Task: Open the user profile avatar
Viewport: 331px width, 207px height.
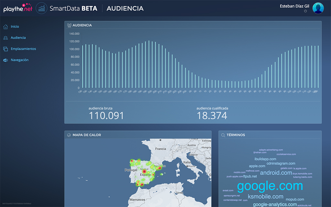Action: point(318,8)
